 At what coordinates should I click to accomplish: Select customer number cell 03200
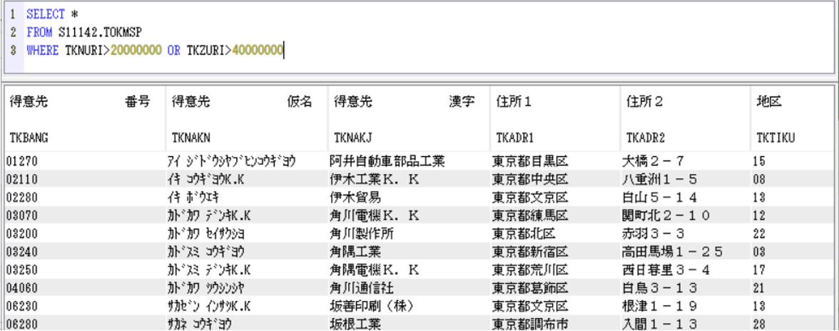(x=22, y=234)
